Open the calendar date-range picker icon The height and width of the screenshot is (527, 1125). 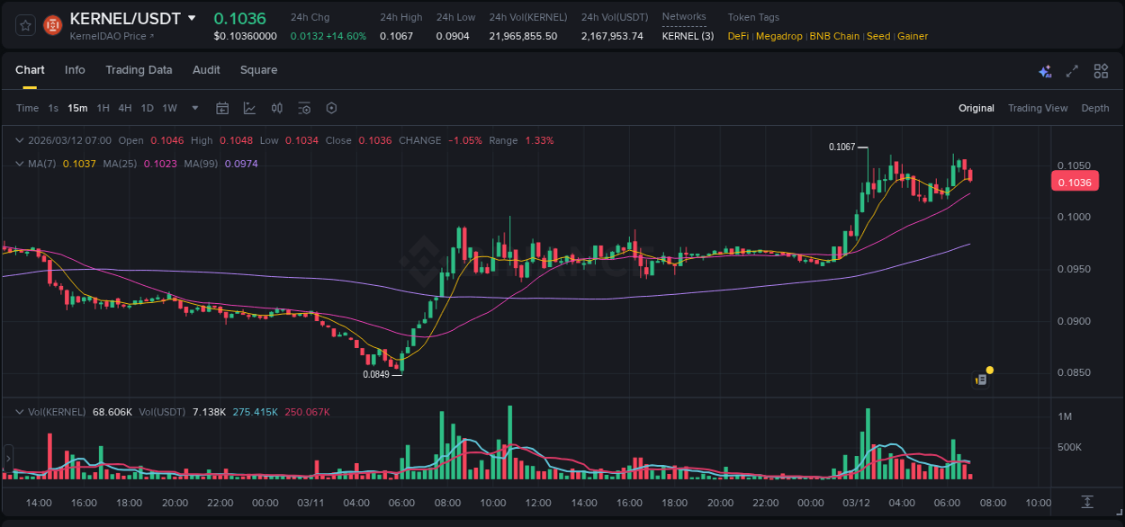[x=222, y=108]
